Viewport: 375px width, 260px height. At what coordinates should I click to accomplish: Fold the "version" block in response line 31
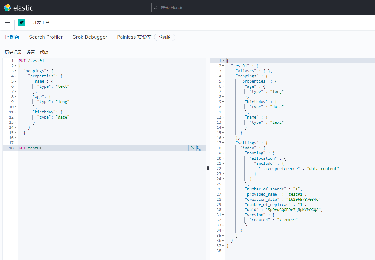pos(223,215)
